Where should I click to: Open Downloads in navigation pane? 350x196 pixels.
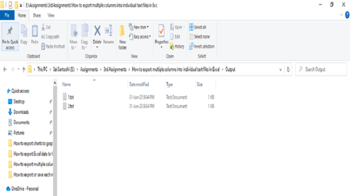point(19,112)
